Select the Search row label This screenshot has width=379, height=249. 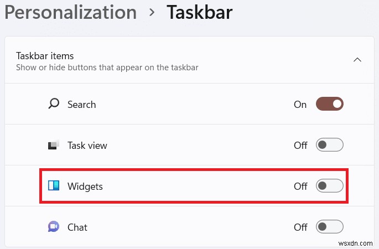point(81,105)
